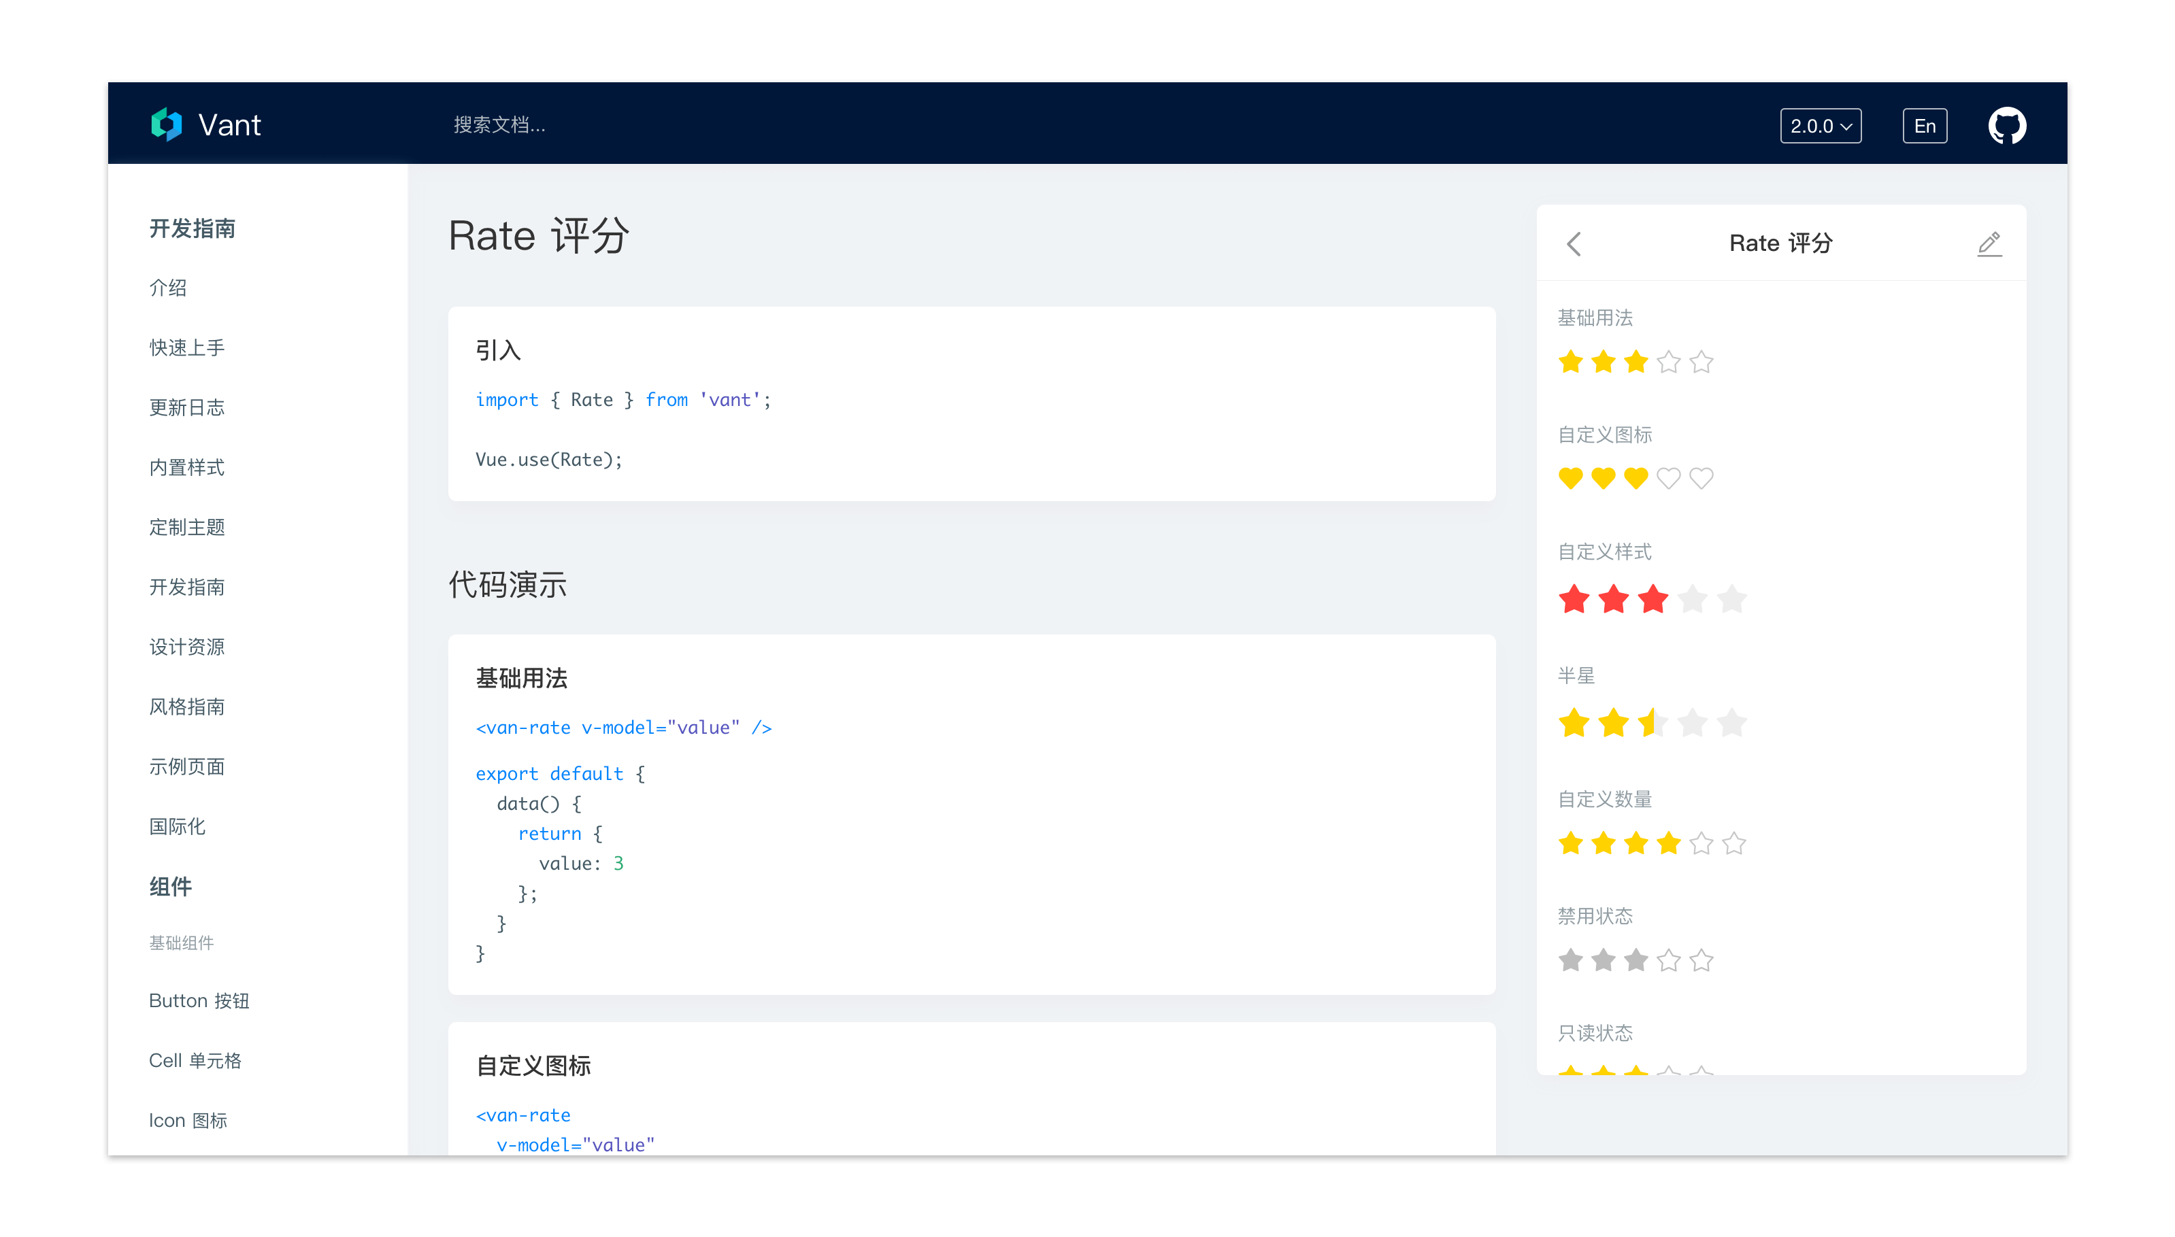This screenshot has width=2175, height=1237.
Task: Switch language with the En button
Action: 1924,126
